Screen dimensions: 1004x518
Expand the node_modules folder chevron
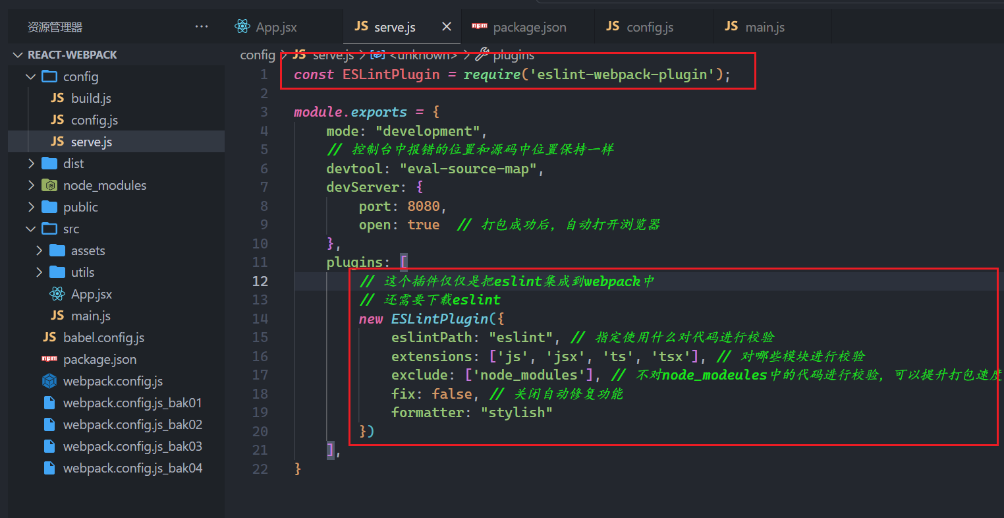point(31,185)
